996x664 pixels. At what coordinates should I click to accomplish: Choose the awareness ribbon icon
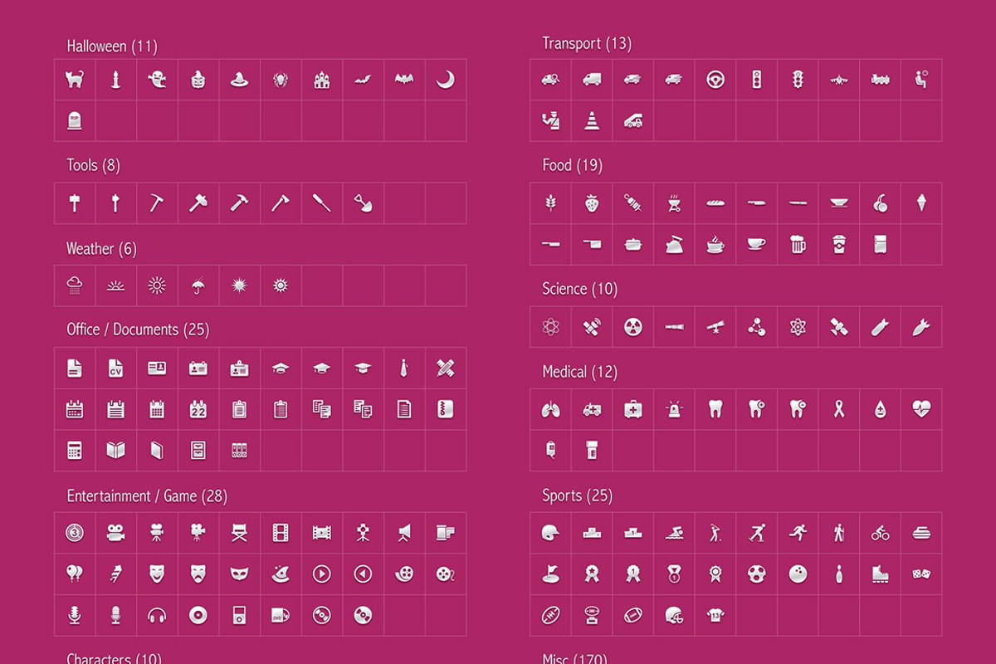(x=839, y=408)
